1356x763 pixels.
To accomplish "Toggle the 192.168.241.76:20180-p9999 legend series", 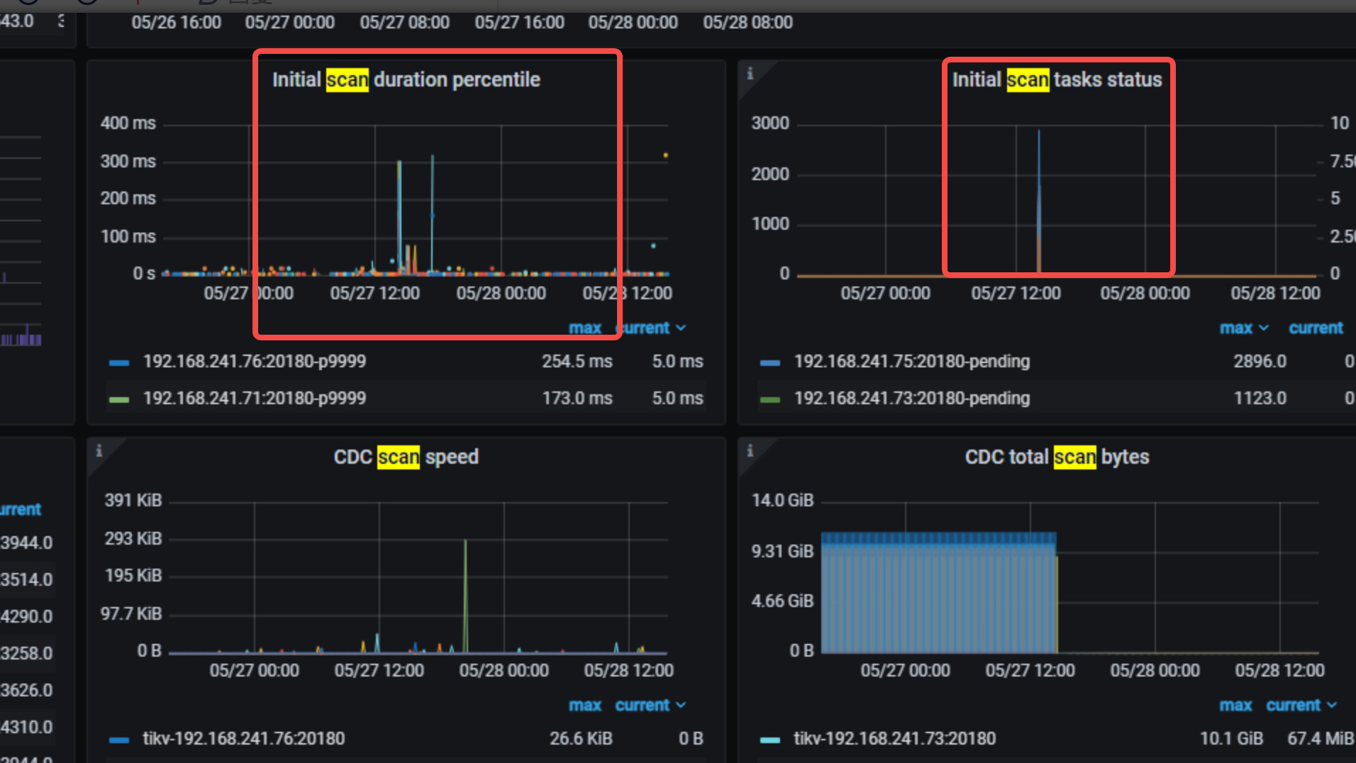I will point(254,362).
